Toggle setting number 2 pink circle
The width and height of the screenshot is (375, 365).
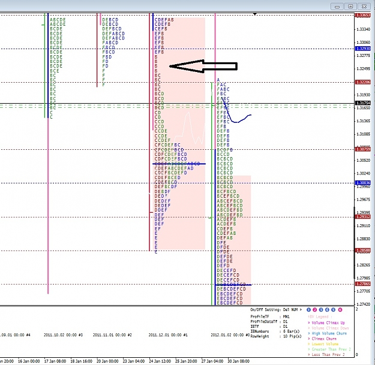[315, 310]
